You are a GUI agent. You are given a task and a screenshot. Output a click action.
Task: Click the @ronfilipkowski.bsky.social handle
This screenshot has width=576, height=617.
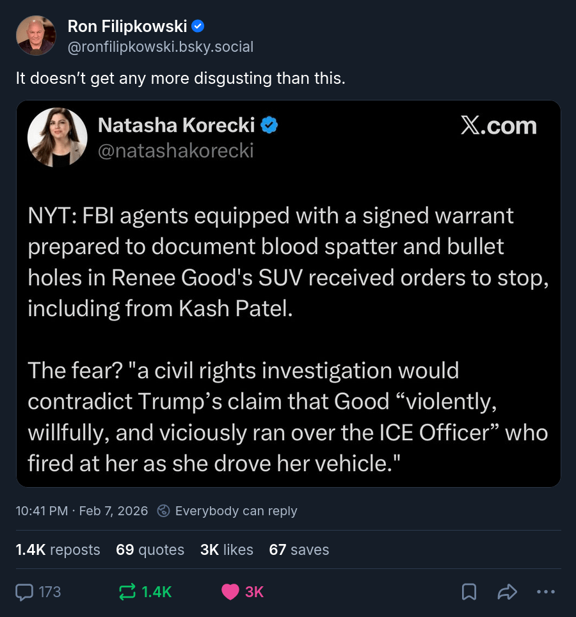coord(161,47)
